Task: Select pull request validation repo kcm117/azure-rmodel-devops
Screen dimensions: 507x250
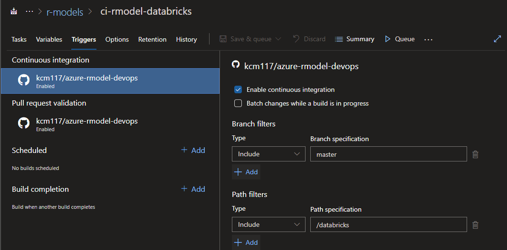Action: pos(110,124)
